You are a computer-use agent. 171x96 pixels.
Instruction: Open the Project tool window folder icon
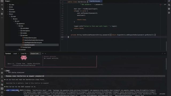pos(2,1)
